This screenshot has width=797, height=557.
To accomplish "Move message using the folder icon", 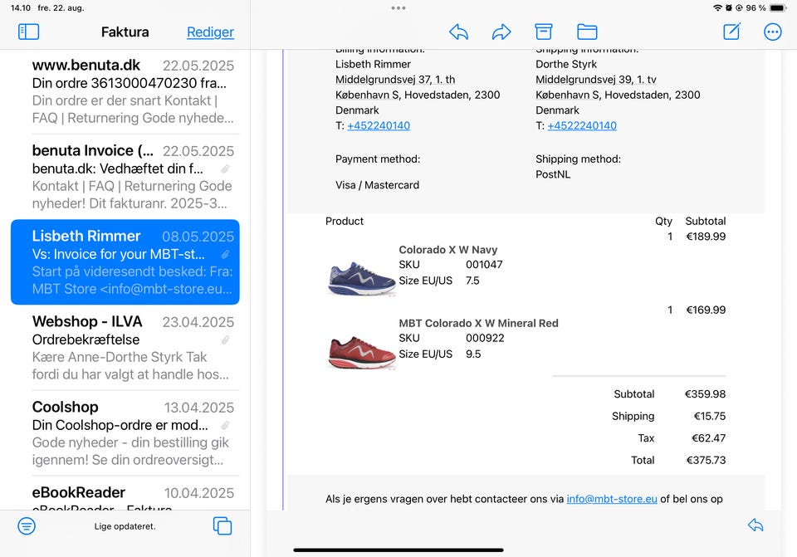I will click(x=587, y=32).
